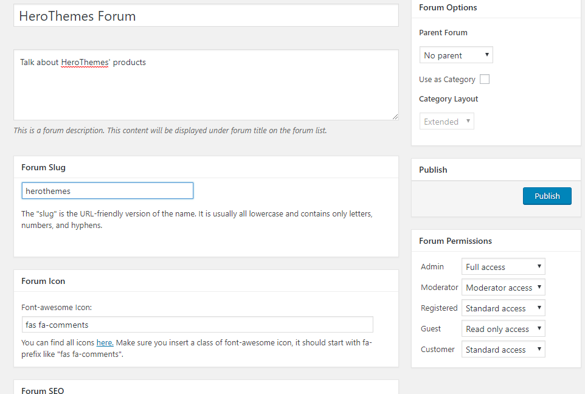This screenshot has width=585, height=394.
Task: Click the 'Font-awesome Icon:' label
Action: [57, 308]
